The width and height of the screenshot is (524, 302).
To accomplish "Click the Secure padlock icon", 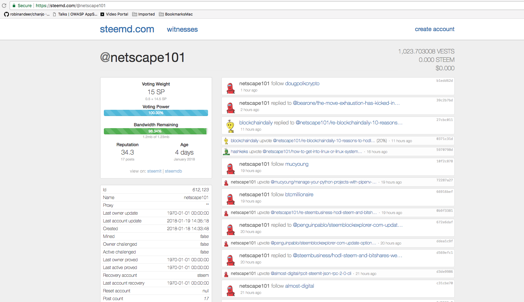I will pos(14,6).
